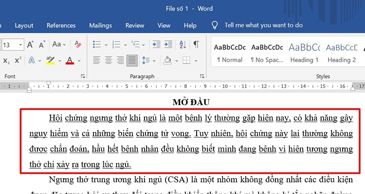Open line and paragraph spacing
The width and height of the screenshot is (365, 194).
point(146,60)
